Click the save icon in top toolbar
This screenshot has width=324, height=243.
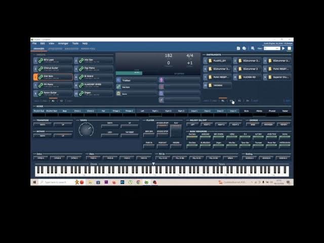click(238, 48)
